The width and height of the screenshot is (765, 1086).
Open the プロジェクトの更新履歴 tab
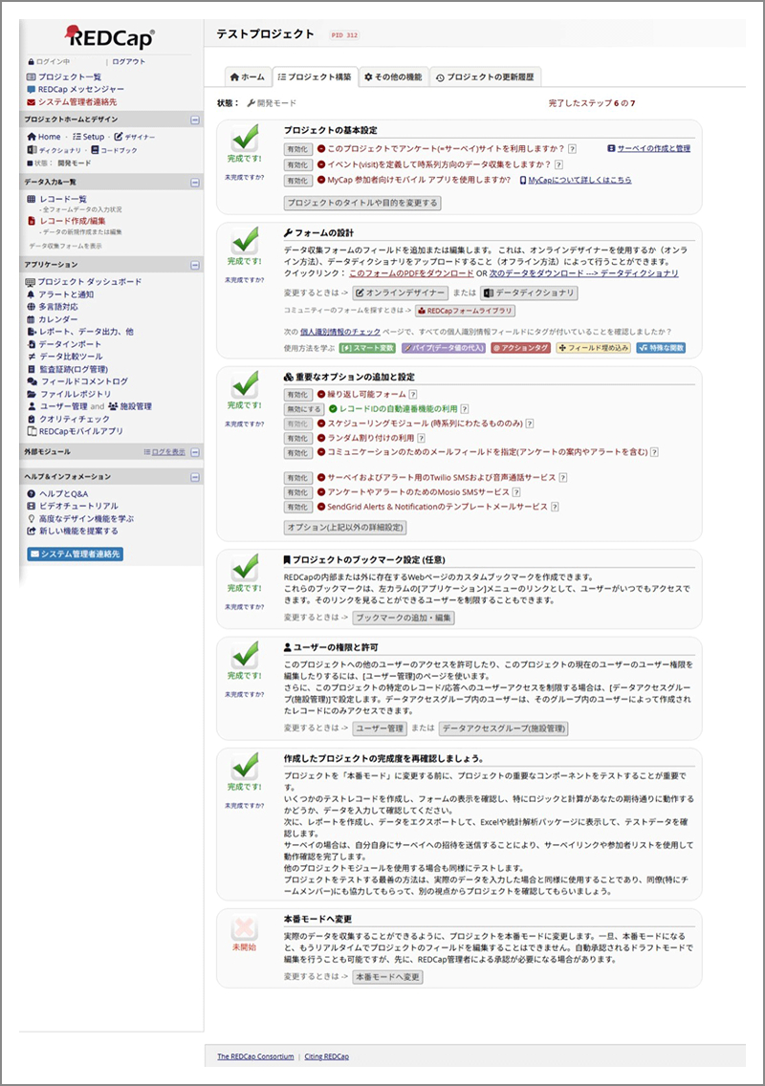(x=485, y=76)
